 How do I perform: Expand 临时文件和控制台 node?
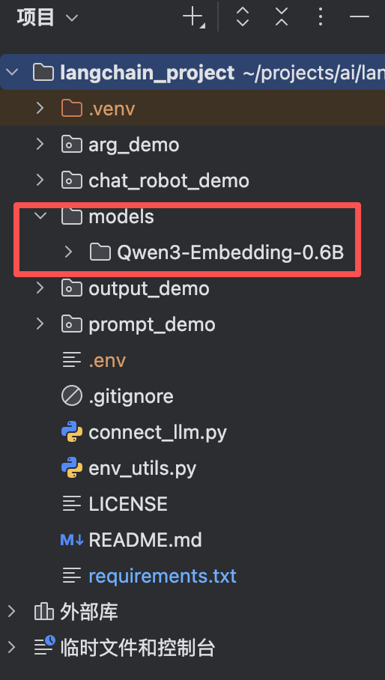tap(12, 648)
